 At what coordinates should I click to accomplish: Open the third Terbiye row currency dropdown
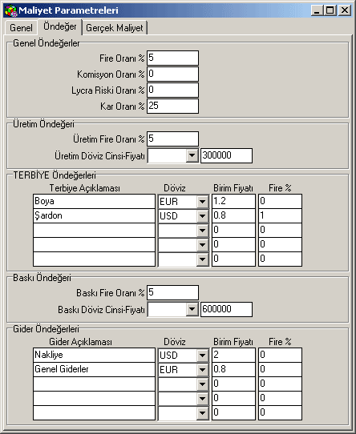coord(202,231)
